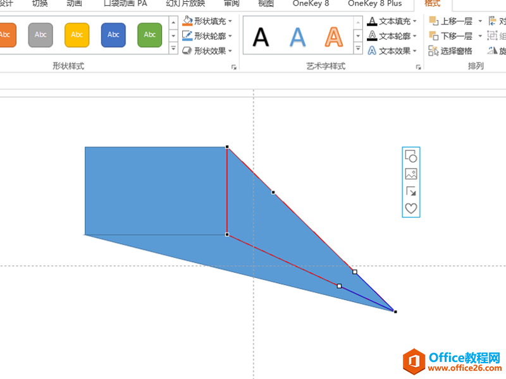Click the 形状效果 icon
The height and width of the screenshot is (379, 506).
[x=187, y=51]
